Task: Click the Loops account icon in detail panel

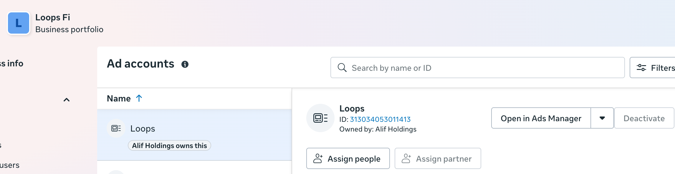Action: pos(320,118)
